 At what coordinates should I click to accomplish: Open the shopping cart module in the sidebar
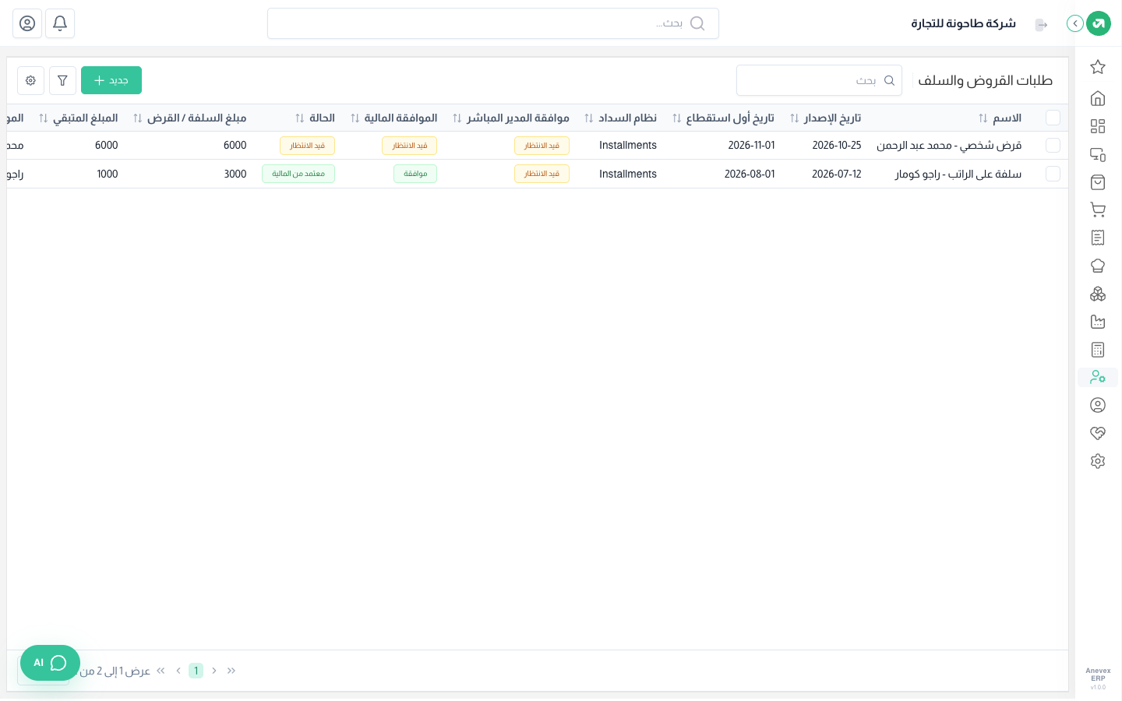1098,210
